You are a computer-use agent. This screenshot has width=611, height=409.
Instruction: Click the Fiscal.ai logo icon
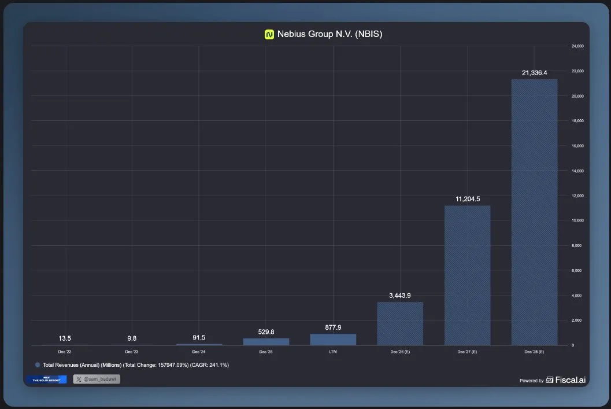[549, 379]
